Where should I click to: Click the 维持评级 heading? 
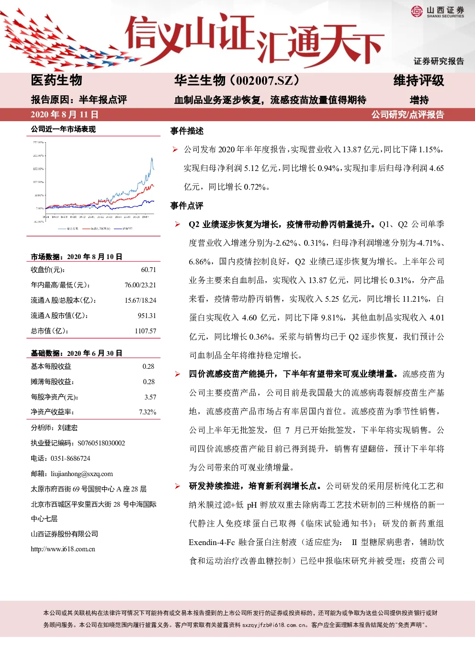point(419,80)
